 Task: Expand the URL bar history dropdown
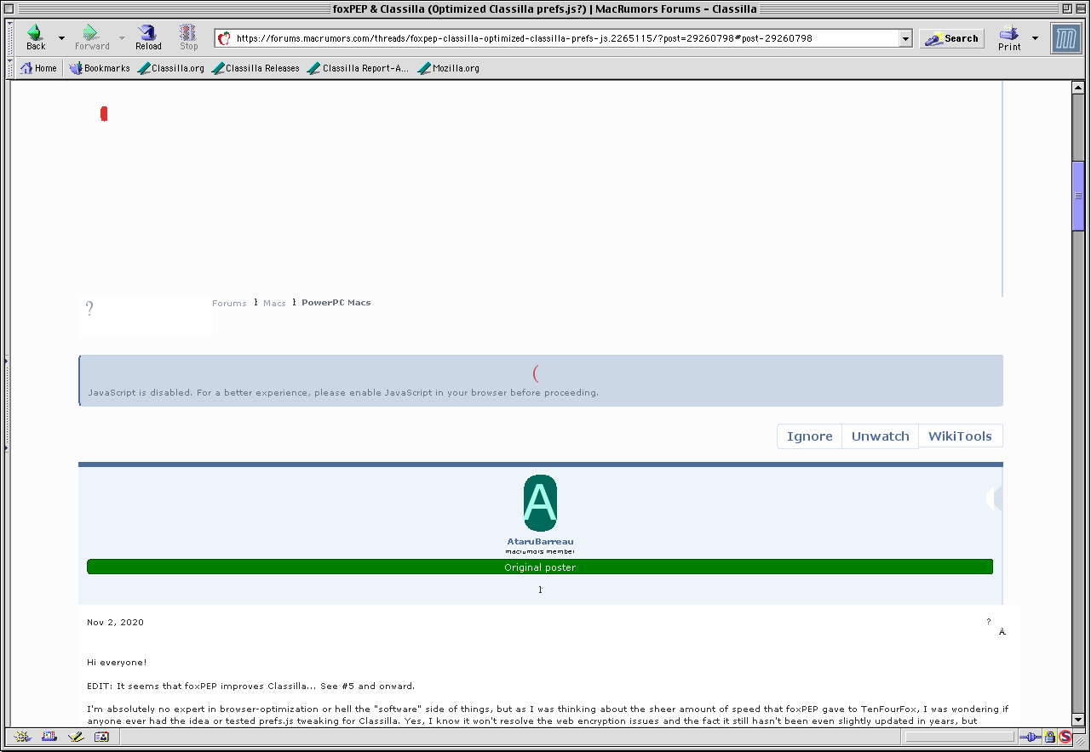(x=905, y=38)
